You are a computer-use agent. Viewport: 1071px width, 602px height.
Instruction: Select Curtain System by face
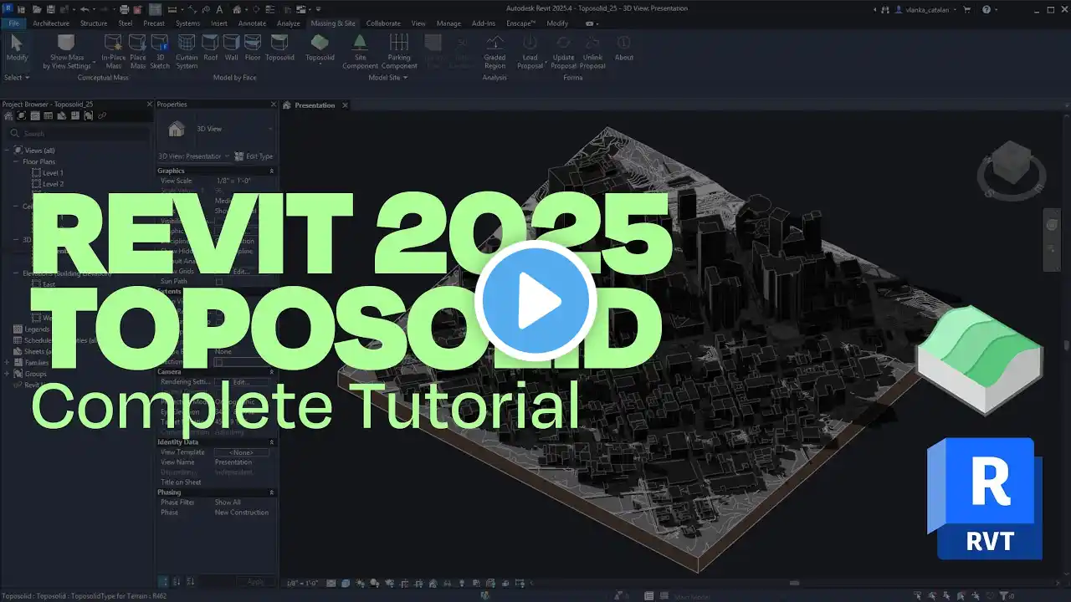point(187,51)
